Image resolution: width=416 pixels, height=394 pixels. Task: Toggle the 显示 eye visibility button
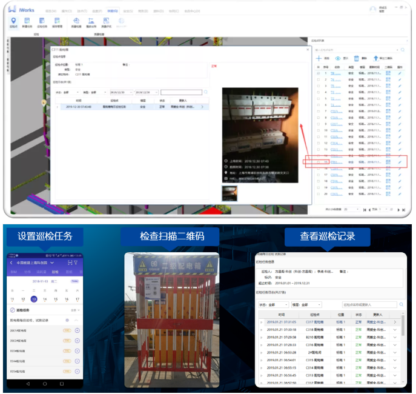pyautogui.click(x=338, y=58)
